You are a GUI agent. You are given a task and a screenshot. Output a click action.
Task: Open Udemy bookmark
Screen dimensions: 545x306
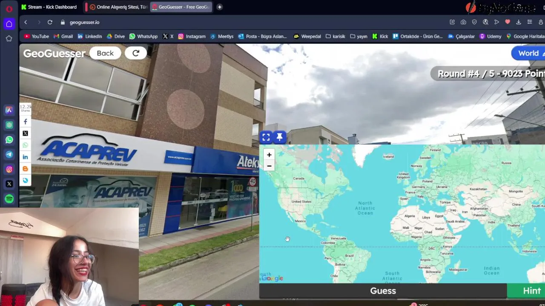pyautogui.click(x=490, y=37)
